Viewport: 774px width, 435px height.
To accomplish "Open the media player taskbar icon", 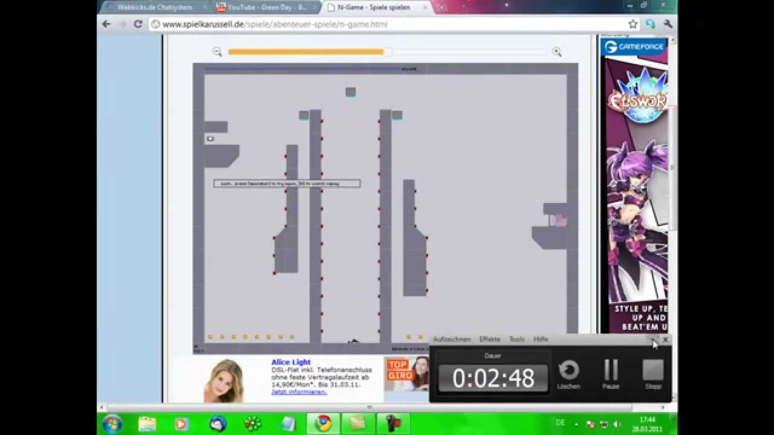I will click(181, 424).
